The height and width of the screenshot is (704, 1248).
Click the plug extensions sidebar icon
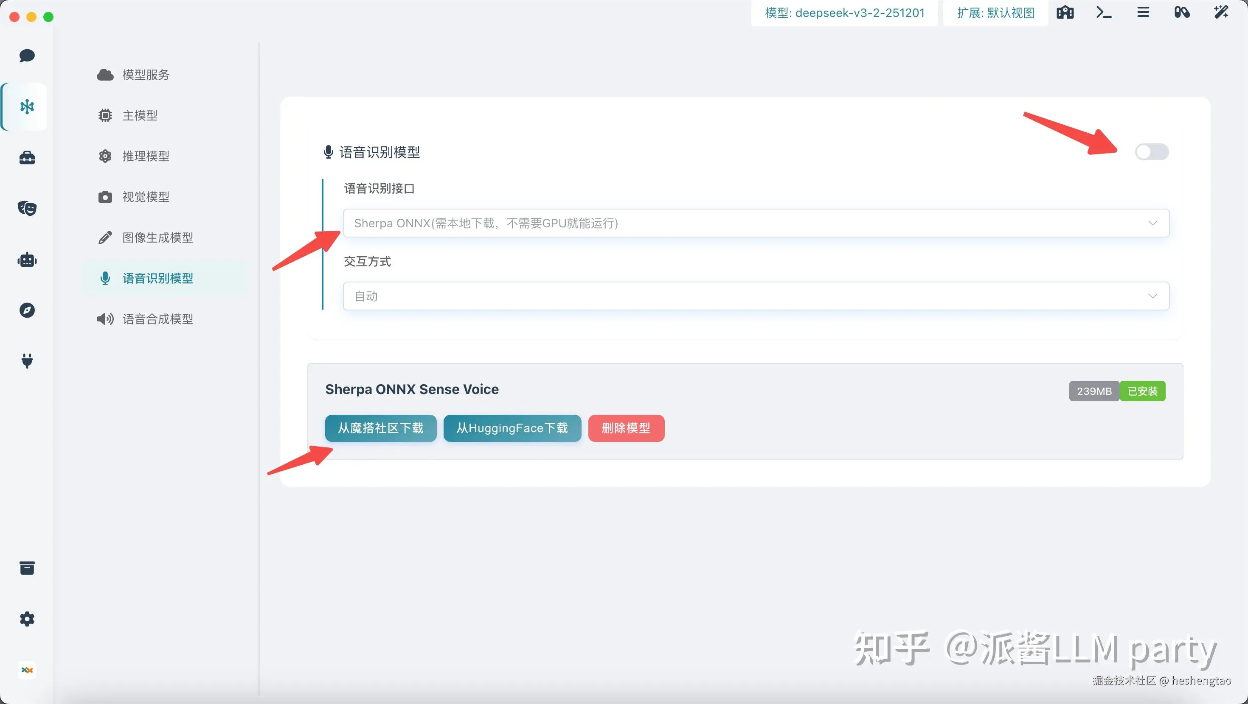point(27,361)
